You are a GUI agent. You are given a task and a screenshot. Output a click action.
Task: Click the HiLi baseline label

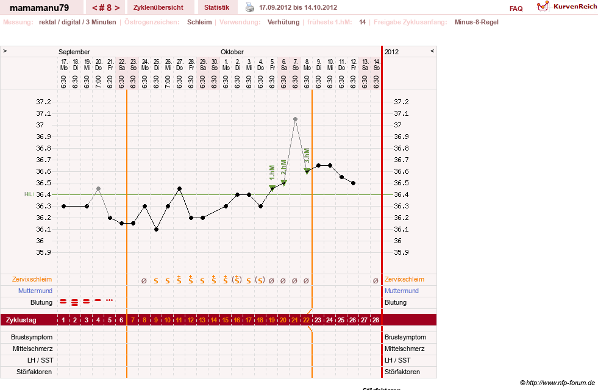(x=29, y=194)
